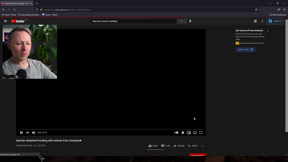Open Limmy - Twitch bookmark
Image resolution: width=288 pixels, height=162 pixels.
(x=50, y=15)
